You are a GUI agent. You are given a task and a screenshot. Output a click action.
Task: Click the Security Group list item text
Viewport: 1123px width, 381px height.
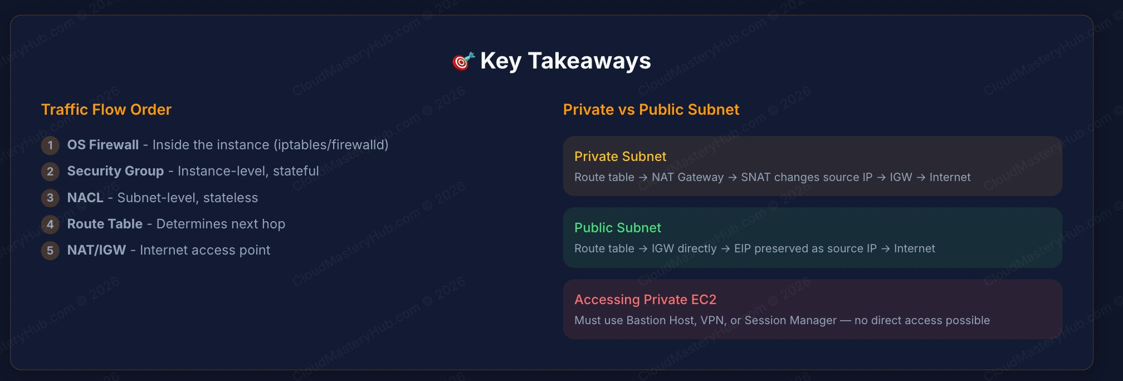click(193, 171)
